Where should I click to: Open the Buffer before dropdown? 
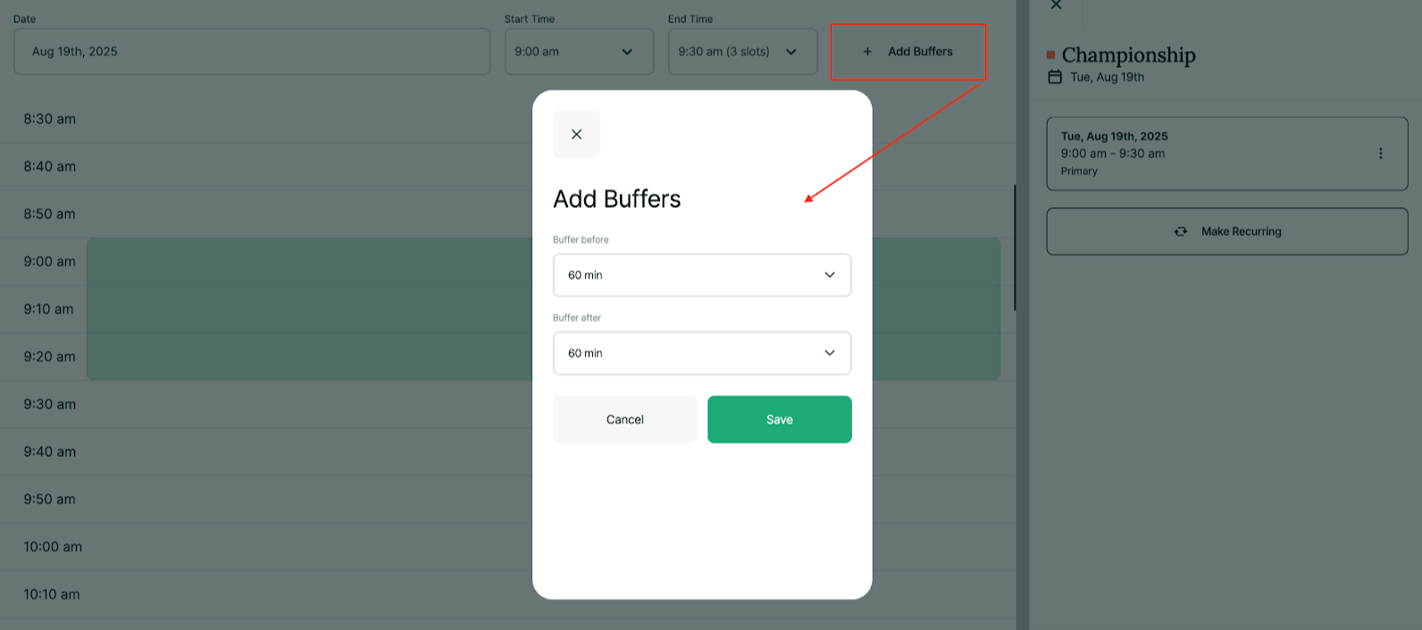tap(701, 275)
